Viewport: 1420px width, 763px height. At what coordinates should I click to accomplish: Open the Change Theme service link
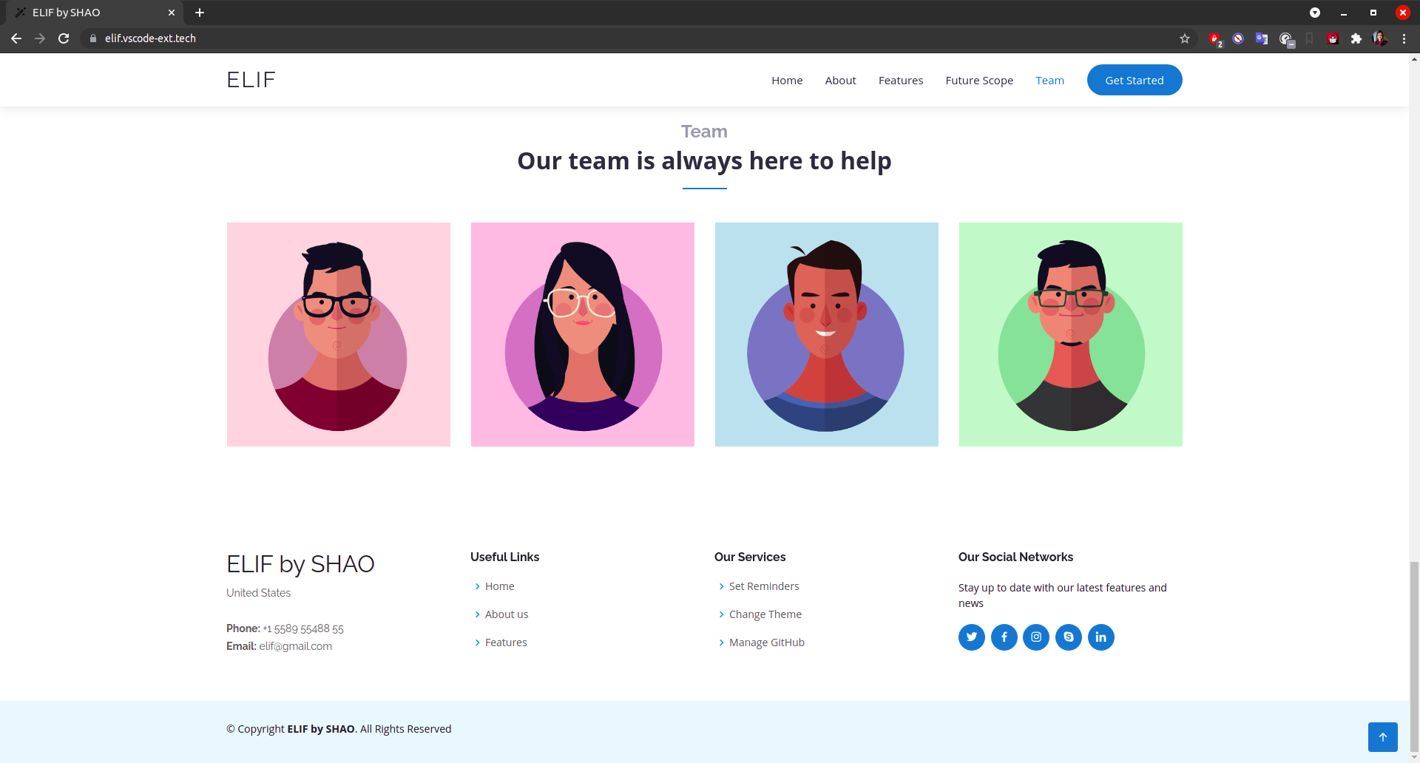765,614
